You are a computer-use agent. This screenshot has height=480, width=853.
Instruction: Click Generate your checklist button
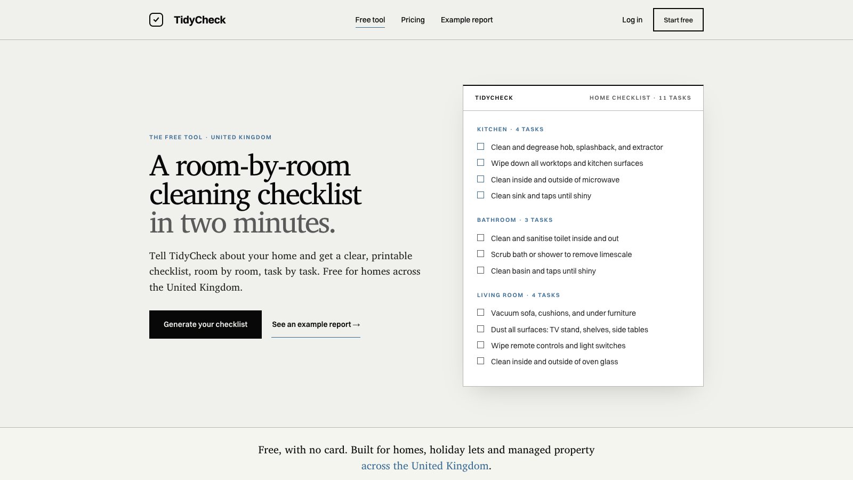coord(205,324)
